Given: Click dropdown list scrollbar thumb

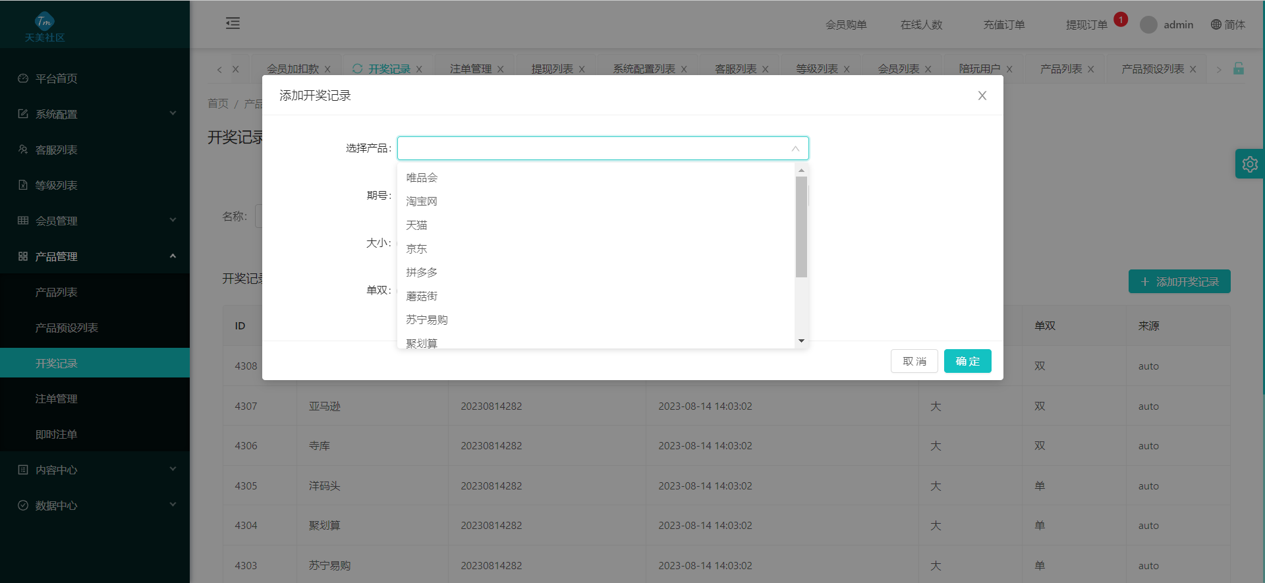Looking at the screenshot, I should point(801,227).
